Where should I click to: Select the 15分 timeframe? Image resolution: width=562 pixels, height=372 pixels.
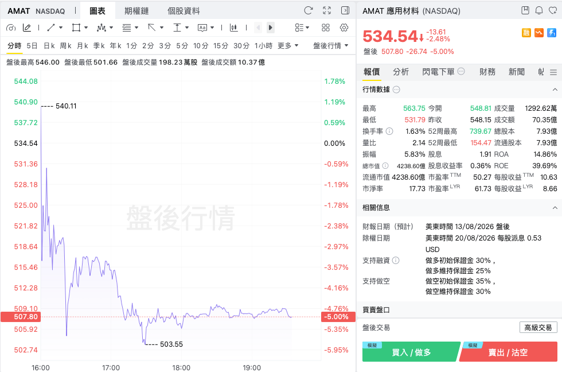tap(221, 45)
